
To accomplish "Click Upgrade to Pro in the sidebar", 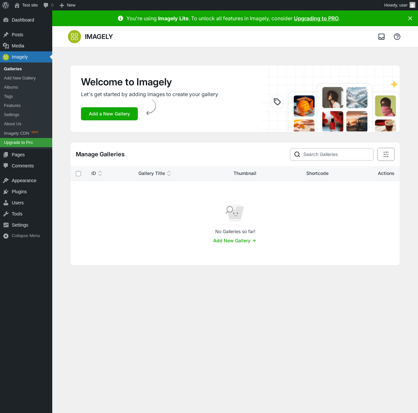I will (x=26, y=143).
